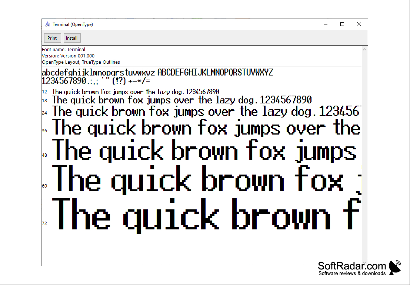The height and width of the screenshot is (285, 410).
Task: Click the '72' size label
Action: [44, 223]
